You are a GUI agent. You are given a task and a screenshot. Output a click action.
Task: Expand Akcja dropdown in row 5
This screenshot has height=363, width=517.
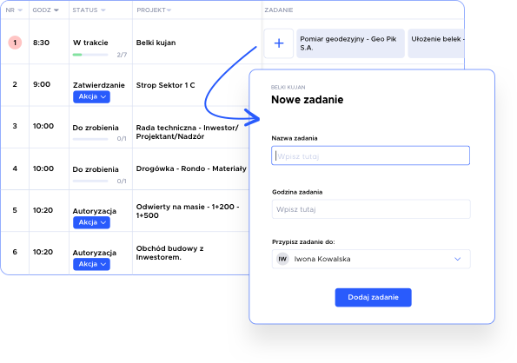(91, 222)
